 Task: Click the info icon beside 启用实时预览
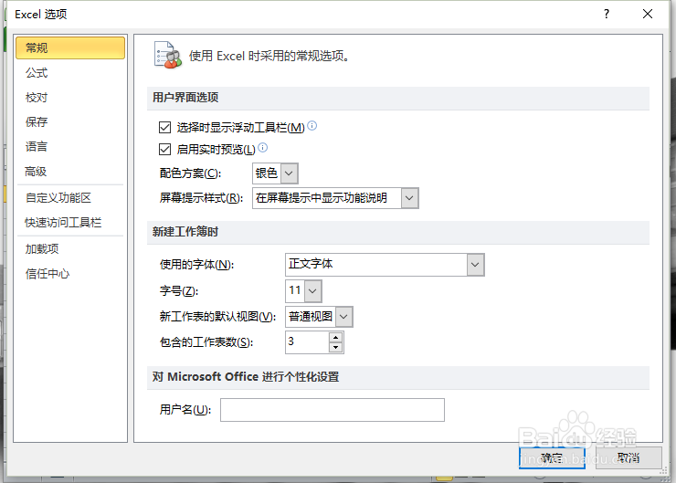tap(262, 148)
